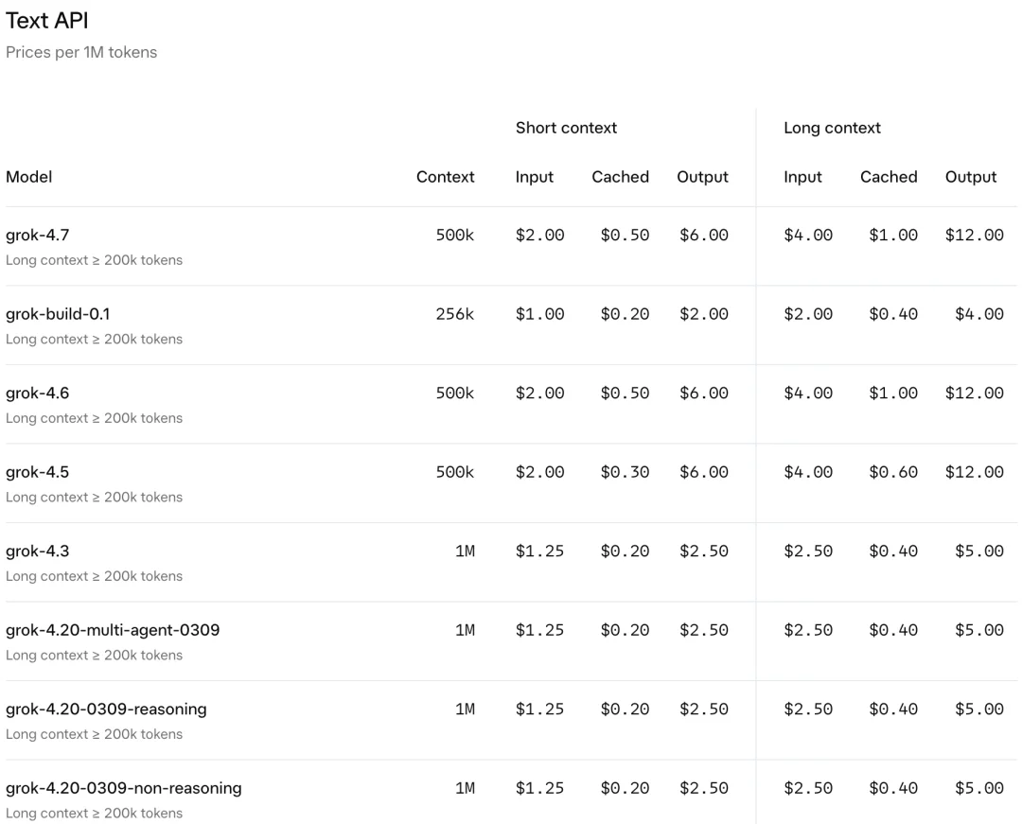Viewport: 1022px width, 824px height.
Task: Click the grok-4.5 model name
Action: (x=37, y=472)
